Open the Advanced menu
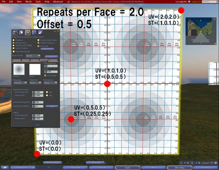The image size is (219, 170). click(x=58, y=2)
